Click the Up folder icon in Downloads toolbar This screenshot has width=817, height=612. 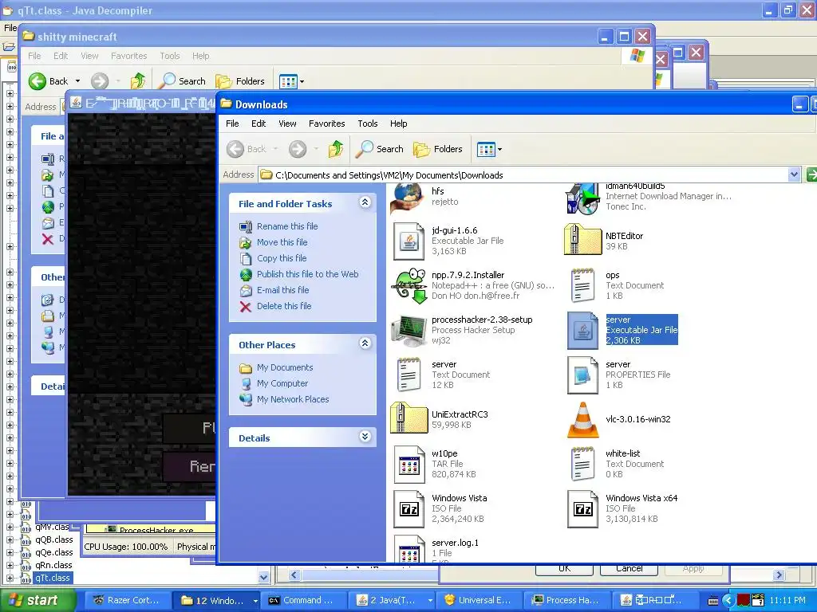pyautogui.click(x=336, y=149)
